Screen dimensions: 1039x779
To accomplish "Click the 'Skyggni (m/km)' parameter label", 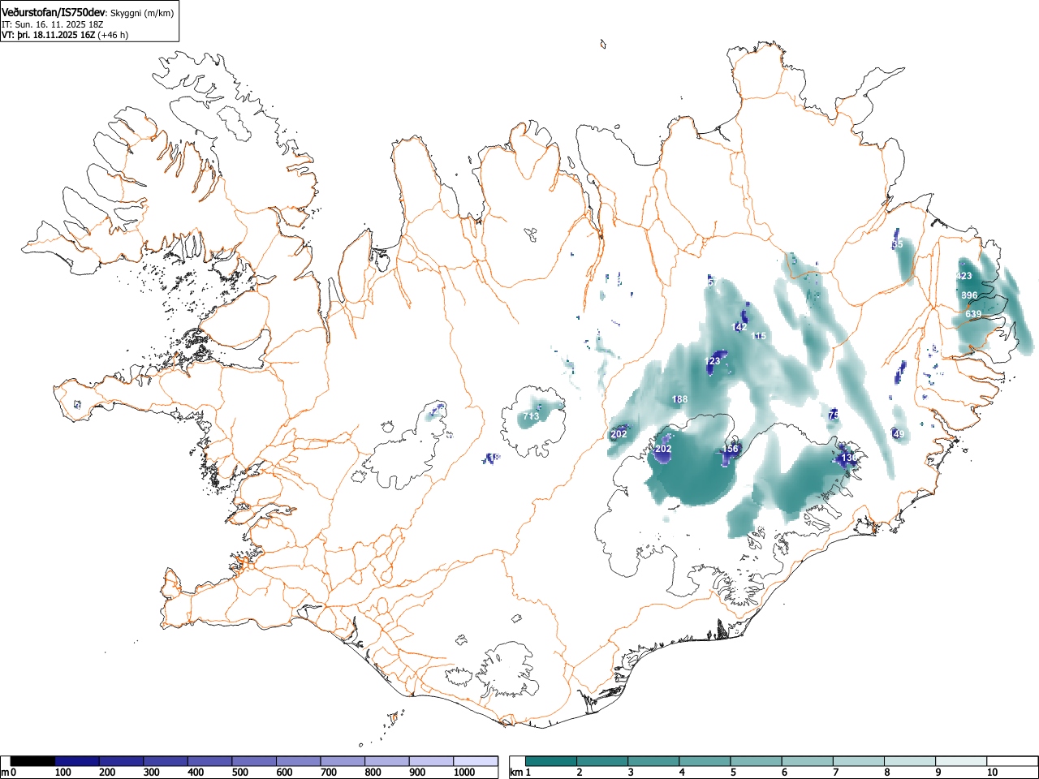I will (141, 14).
